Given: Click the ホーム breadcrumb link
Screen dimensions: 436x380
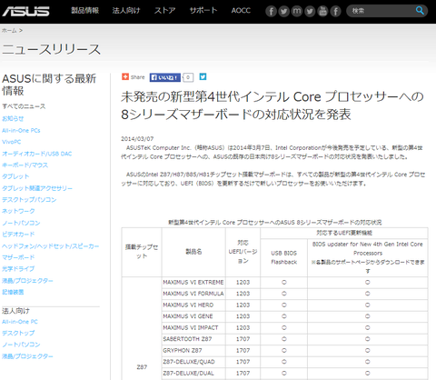Looking at the screenshot, I should [x=9, y=31].
